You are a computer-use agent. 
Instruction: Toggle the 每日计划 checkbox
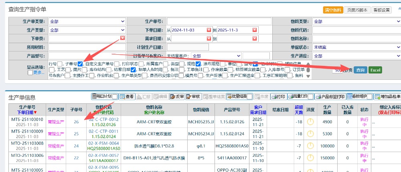click(115, 97)
